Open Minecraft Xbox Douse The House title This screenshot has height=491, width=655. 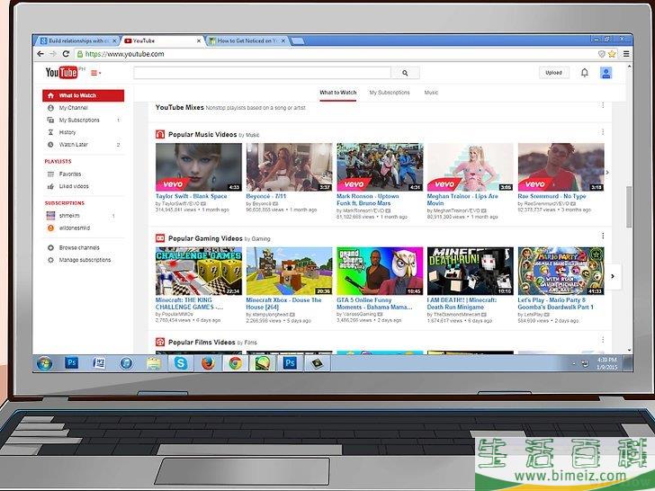pos(283,304)
